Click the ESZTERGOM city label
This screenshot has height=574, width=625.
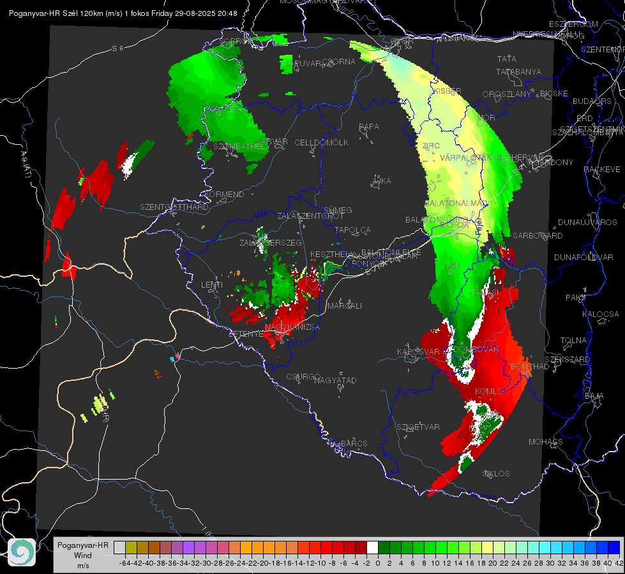tap(573, 24)
